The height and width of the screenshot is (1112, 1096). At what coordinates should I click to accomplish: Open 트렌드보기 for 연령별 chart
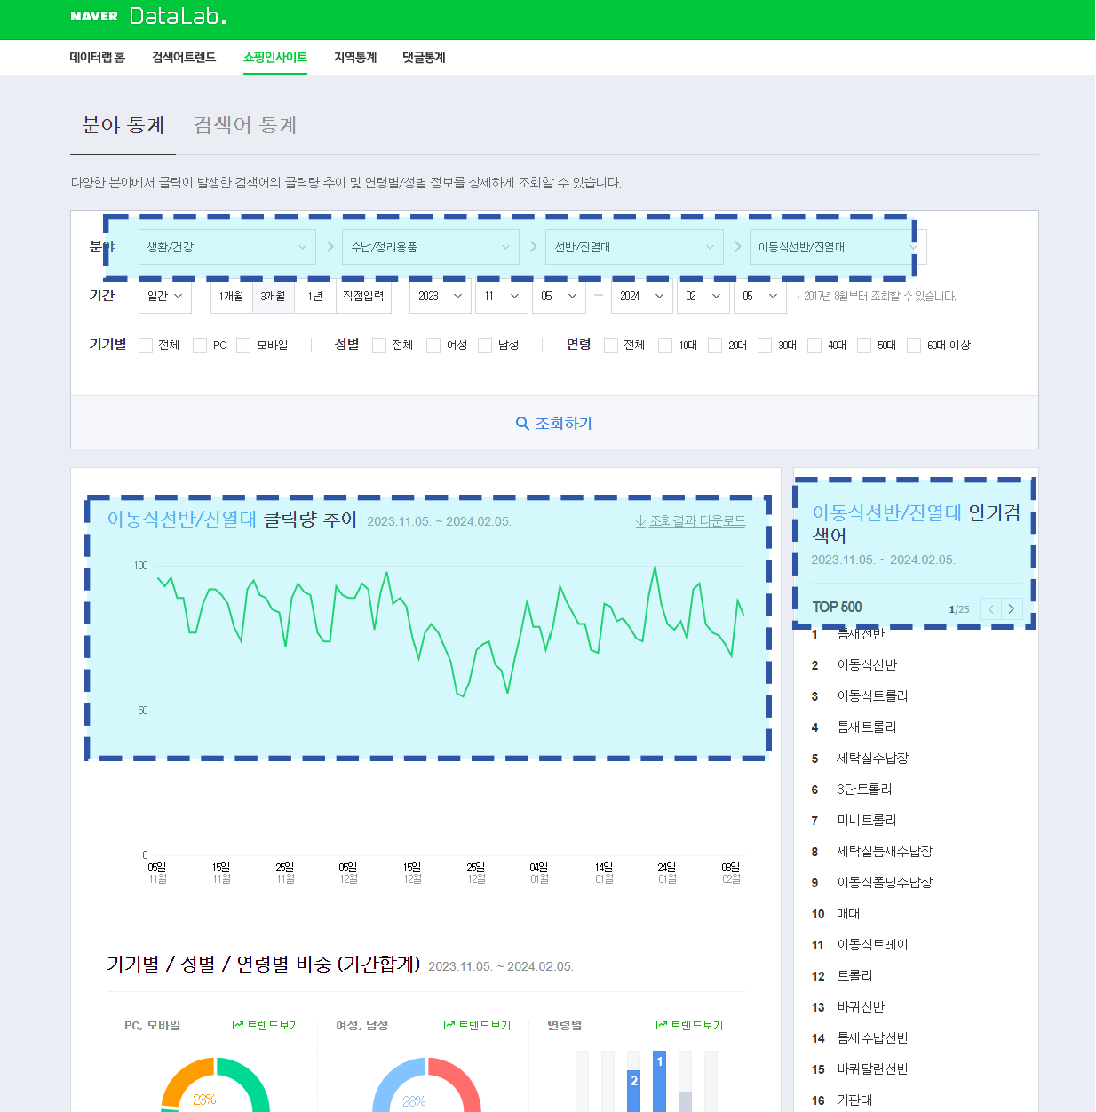tap(689, 1025)
